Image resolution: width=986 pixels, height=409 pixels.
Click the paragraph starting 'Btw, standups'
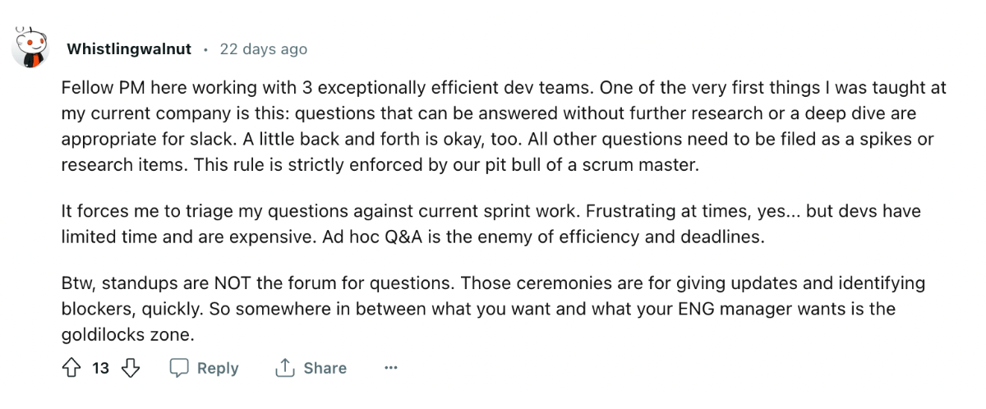click(493, 309)
